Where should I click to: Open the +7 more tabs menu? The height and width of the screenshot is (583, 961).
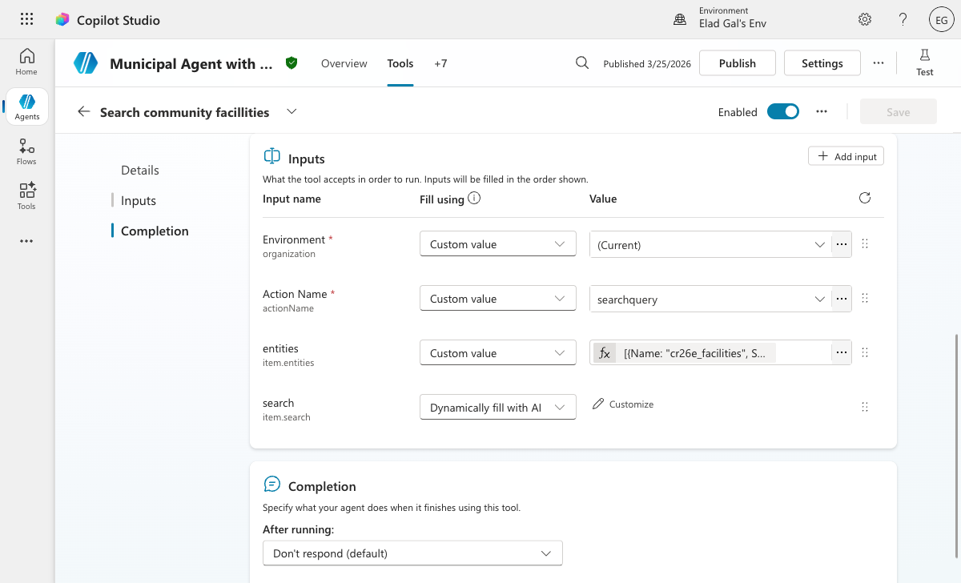pyautogui.click(x=440, y=63)
